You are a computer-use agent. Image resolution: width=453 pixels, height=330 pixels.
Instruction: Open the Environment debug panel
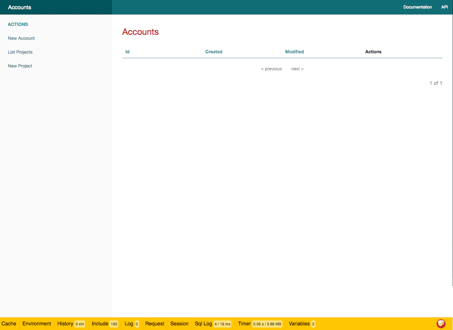37,324
